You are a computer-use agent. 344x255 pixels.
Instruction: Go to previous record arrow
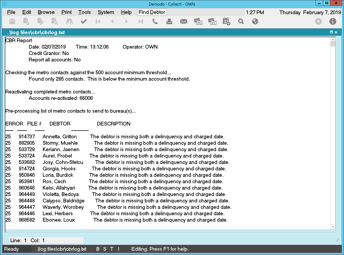pyautogui.click(x=112, y=21)
